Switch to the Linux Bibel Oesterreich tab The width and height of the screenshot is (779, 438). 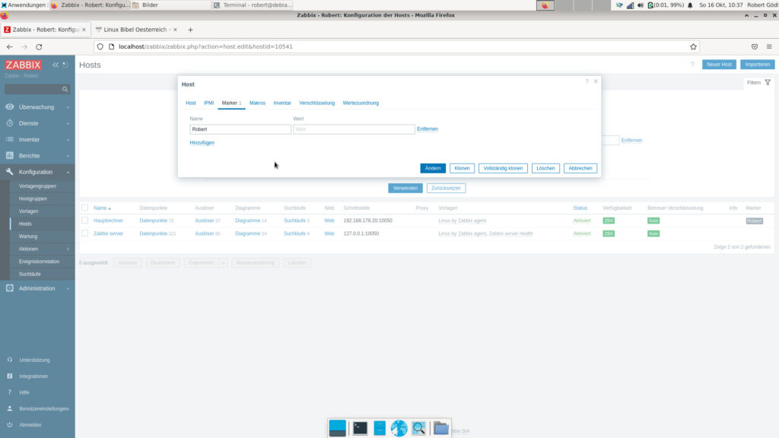click(x=135, y=30)
